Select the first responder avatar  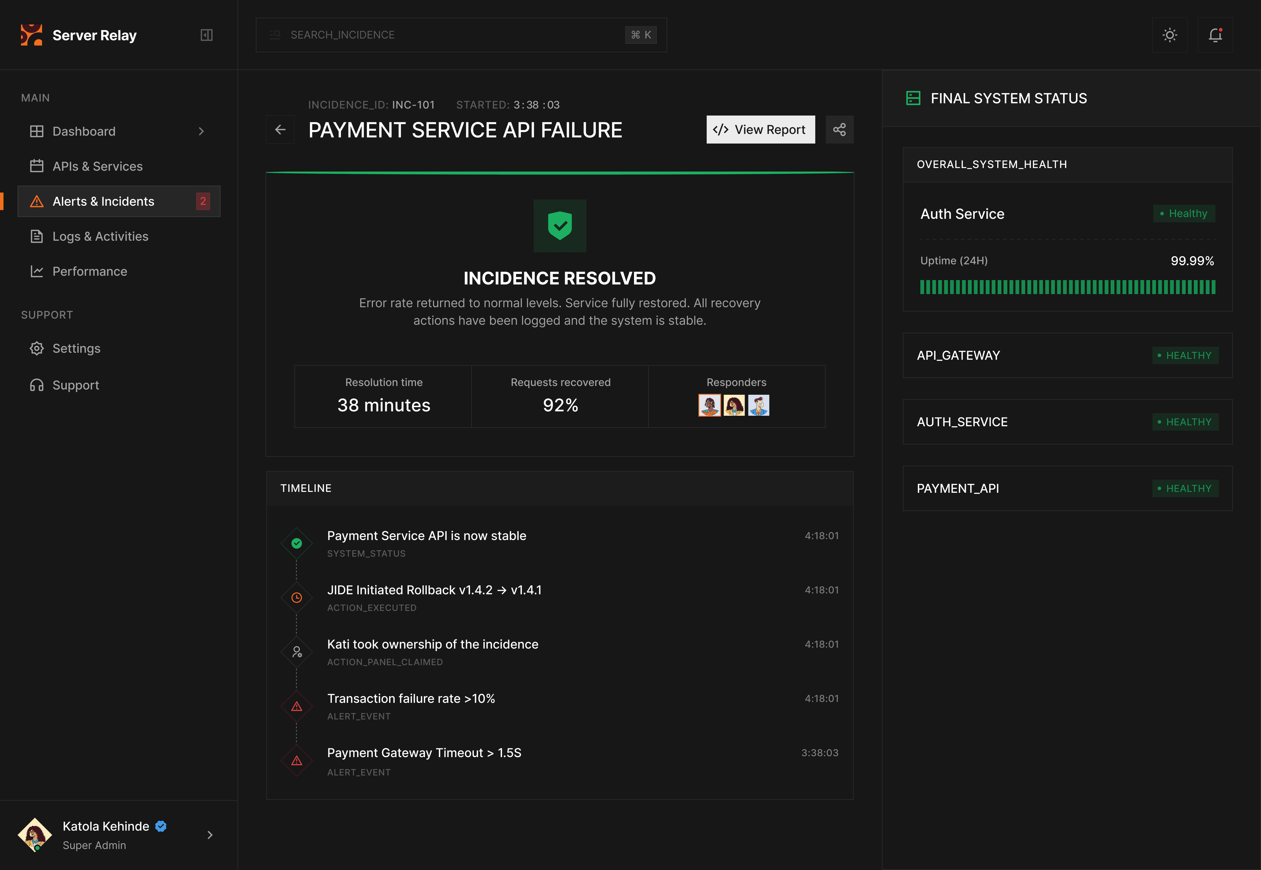[709, 406]
